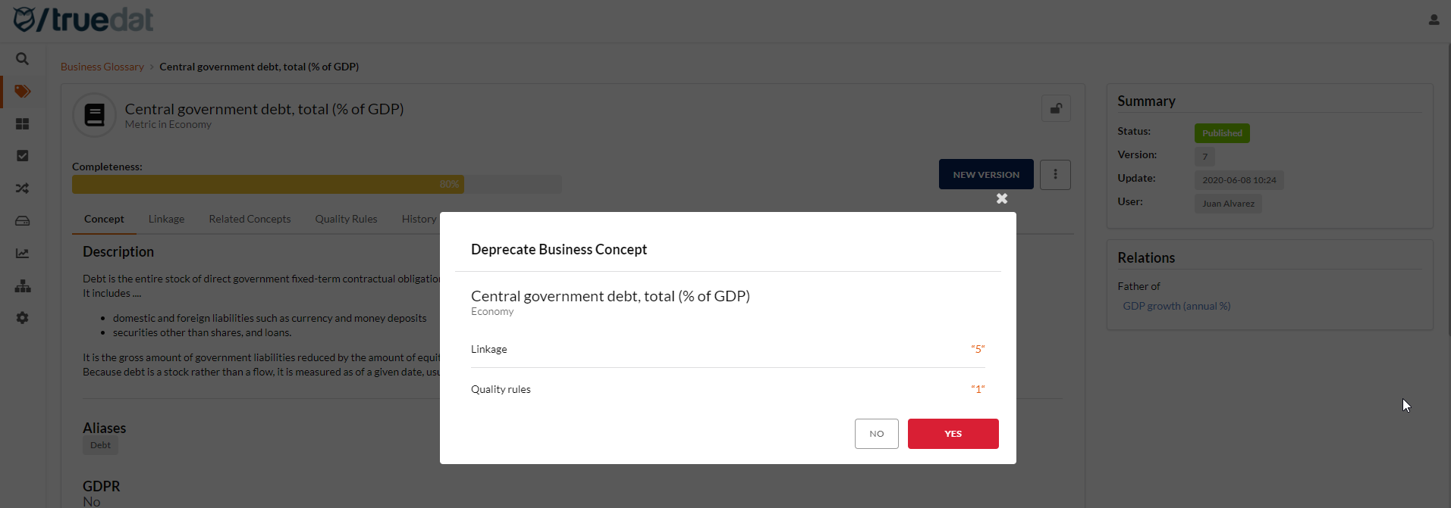Open the settings gear sidebar icon

pos(22,318)
